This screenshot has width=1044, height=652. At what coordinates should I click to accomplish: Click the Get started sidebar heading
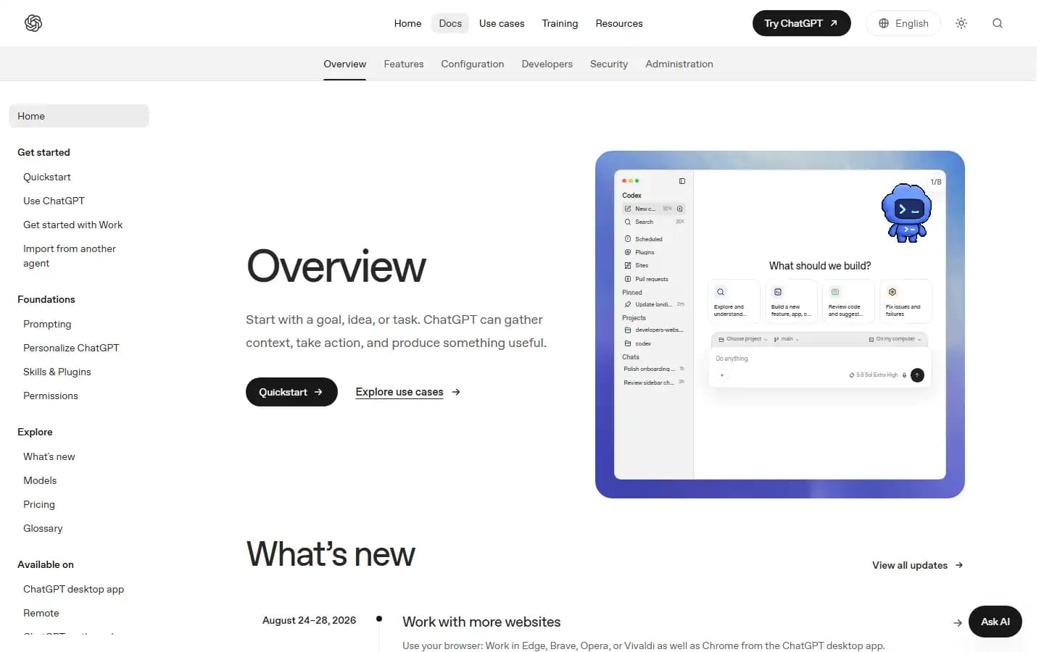click(43, 152)
